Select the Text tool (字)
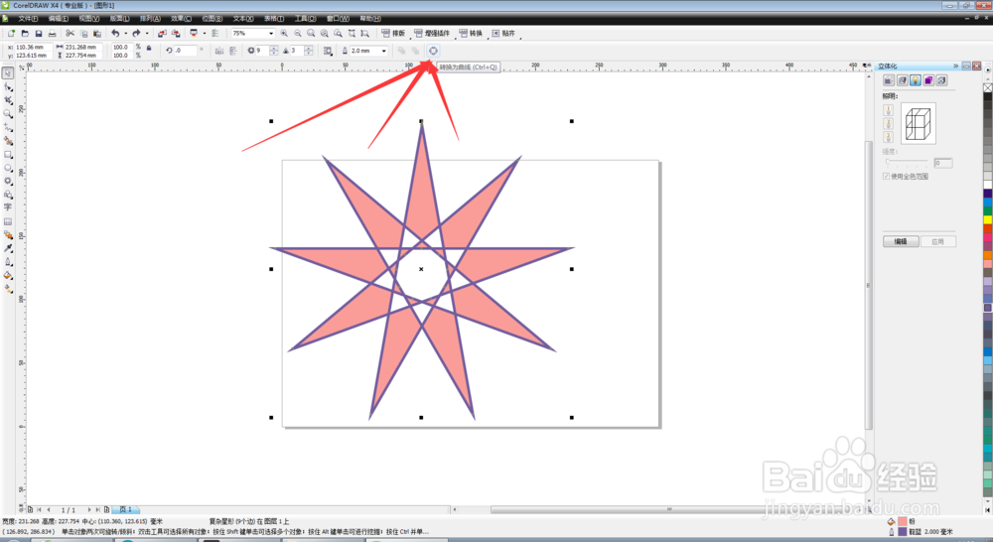Viewport: 993px width, 542px height. click(x=8, y=207)
